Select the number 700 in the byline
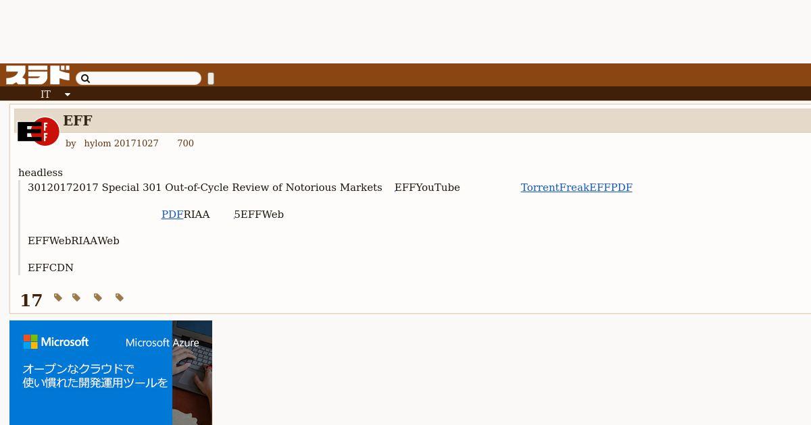Screen dimensions: 811x425 pos(186,143)
